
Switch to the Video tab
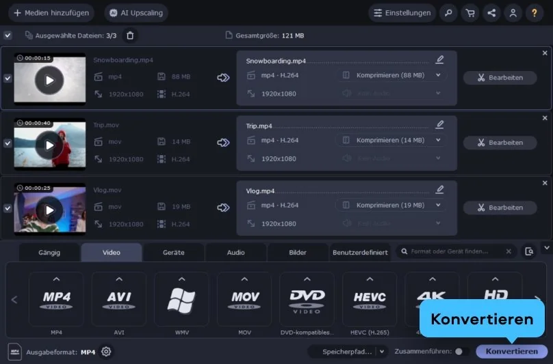112,253
